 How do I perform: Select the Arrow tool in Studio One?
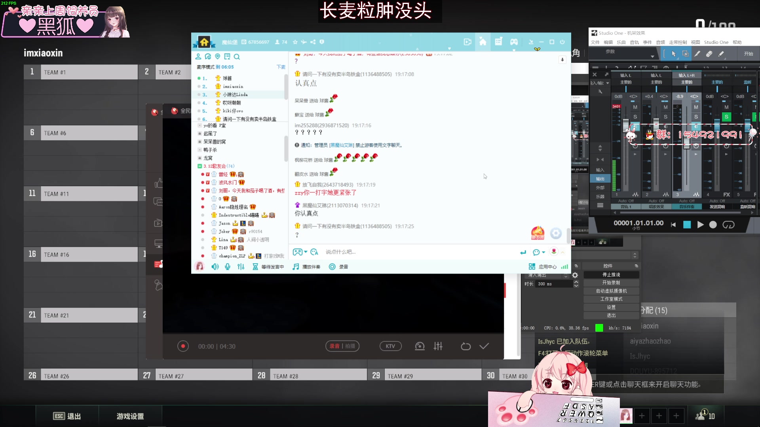coord(673,54)
